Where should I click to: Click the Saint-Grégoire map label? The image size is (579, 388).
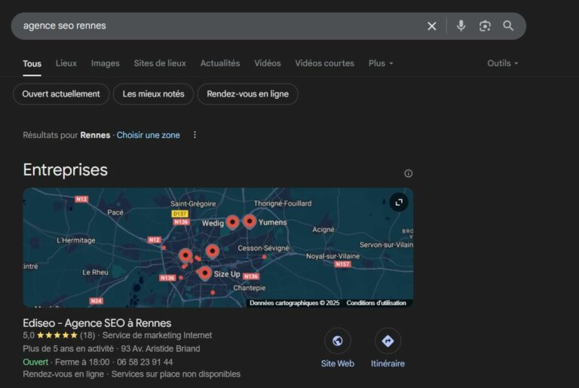[x=193, y=203]
